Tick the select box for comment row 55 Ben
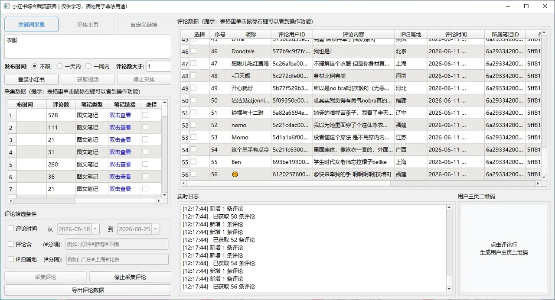555x300 pixels. pyautogui.click(x=193, y=161)
